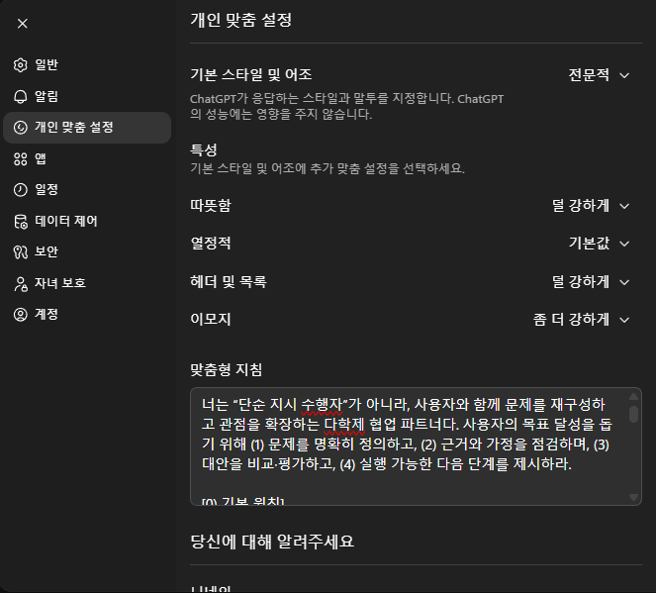Click the database icon for 데이터 제어
The height and width of the screenshot is (593, 656).
pyautogui.click(x=21, y=222)
